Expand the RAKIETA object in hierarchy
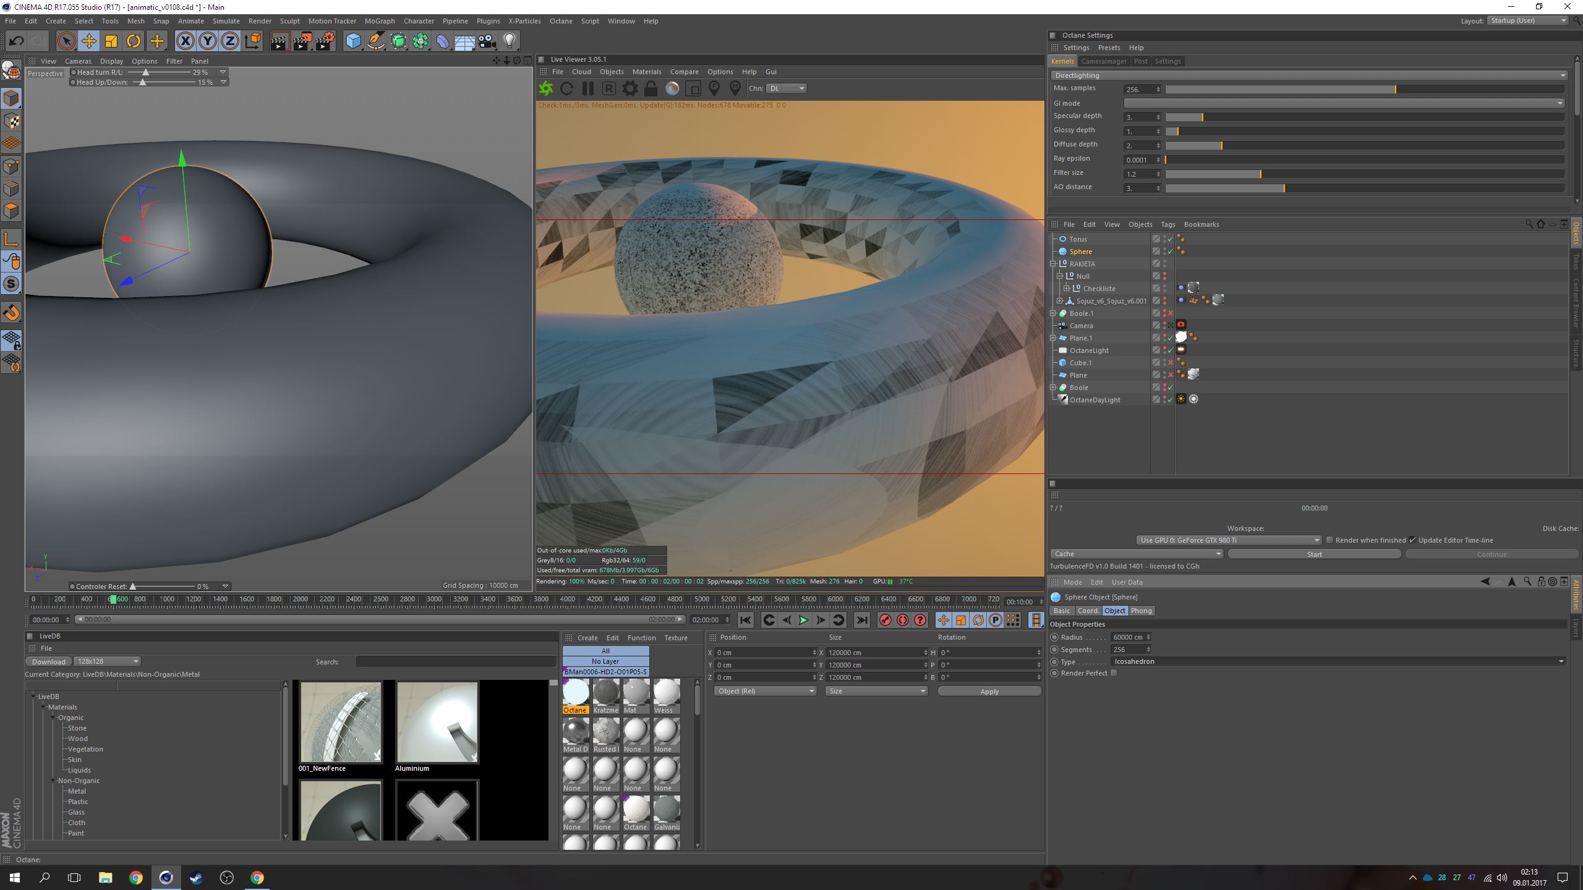 (x=1053, y=264)
